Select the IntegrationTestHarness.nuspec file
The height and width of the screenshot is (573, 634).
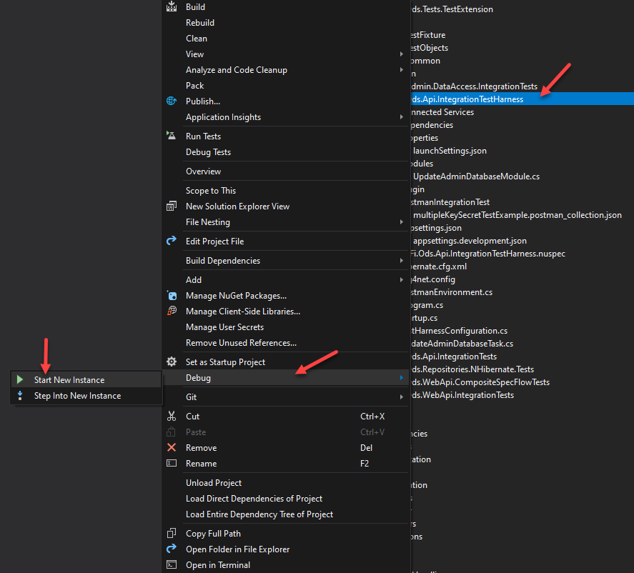click(x=488, y=254)
